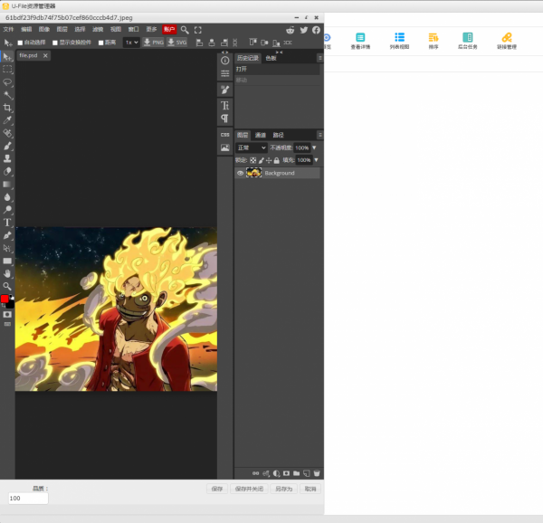Open the Twitter link icon

coord(304,30)
